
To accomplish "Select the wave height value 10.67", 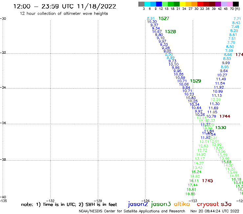I will [157, 32].
